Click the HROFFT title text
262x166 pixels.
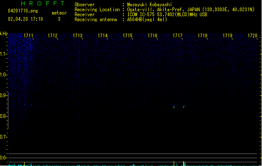[x=43, y=3]
